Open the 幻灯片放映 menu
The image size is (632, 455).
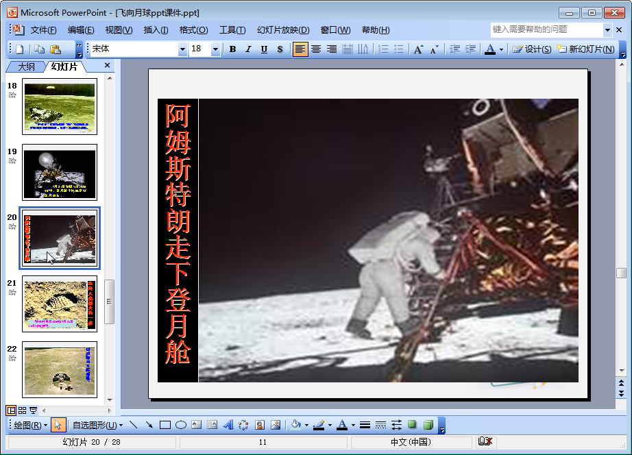(283, 30)
